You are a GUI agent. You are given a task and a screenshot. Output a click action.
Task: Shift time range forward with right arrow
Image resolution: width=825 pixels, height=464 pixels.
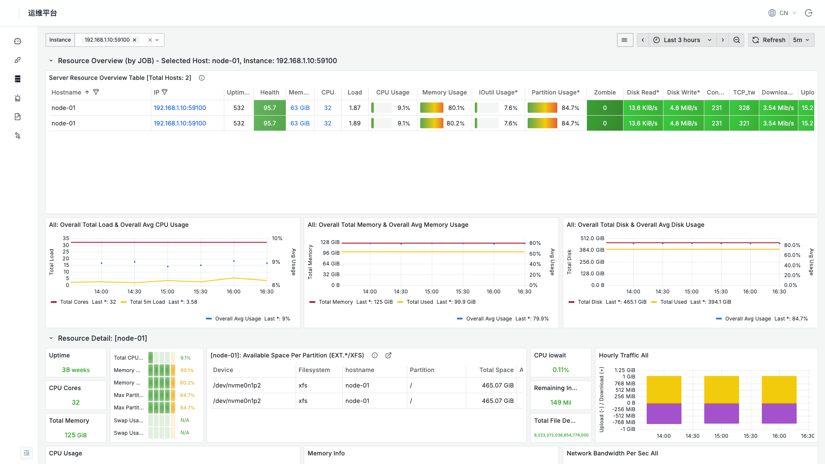(x=723, y=40)
